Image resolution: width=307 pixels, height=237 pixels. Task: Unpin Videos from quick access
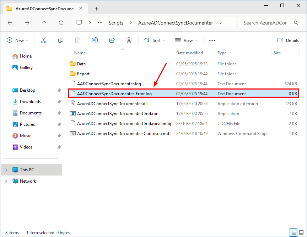click(59, 147)
